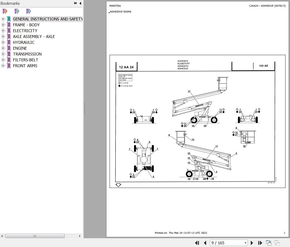Expand the ENGINE bookmark node
This screenshot has width=290, height=247.
pyautogui.click(x=3, y=48)
